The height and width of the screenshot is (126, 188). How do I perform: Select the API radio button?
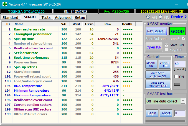click(x=148, y=17)
